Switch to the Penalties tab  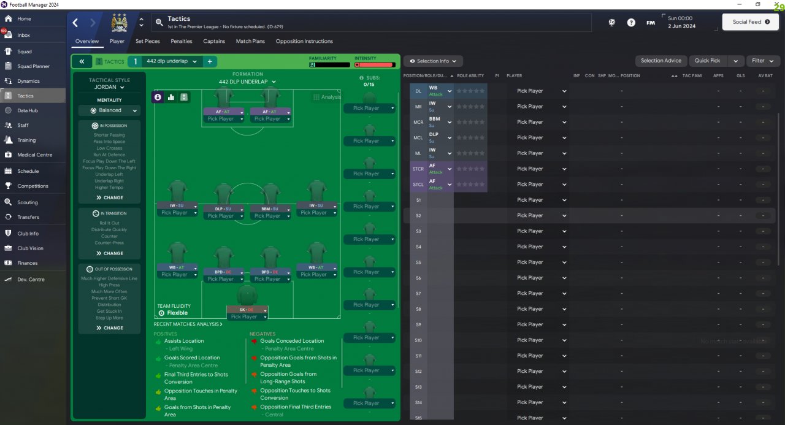pyautogui.click(x=182, y=41)
